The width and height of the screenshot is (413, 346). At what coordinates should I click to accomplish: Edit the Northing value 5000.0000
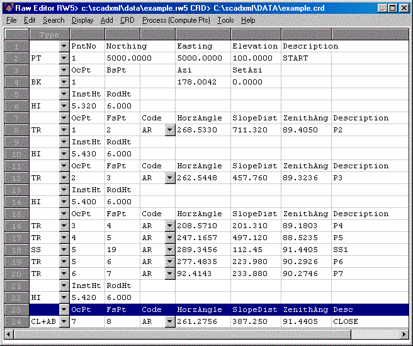(x=139, y=58)
